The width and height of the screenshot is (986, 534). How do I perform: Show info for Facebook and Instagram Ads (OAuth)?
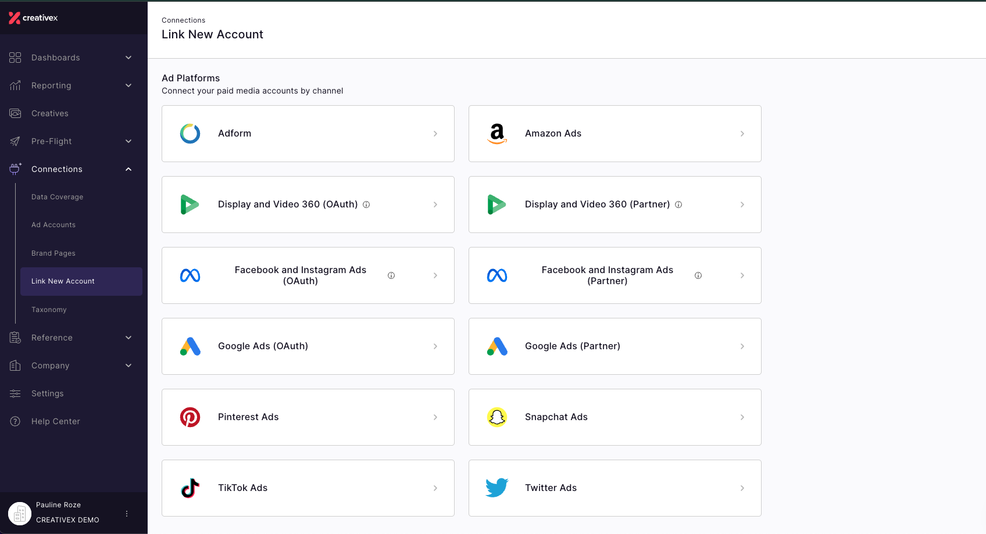point(391,275)
